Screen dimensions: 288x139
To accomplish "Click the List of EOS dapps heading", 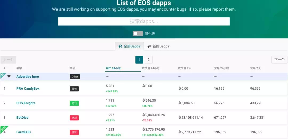I will point(144,3).
